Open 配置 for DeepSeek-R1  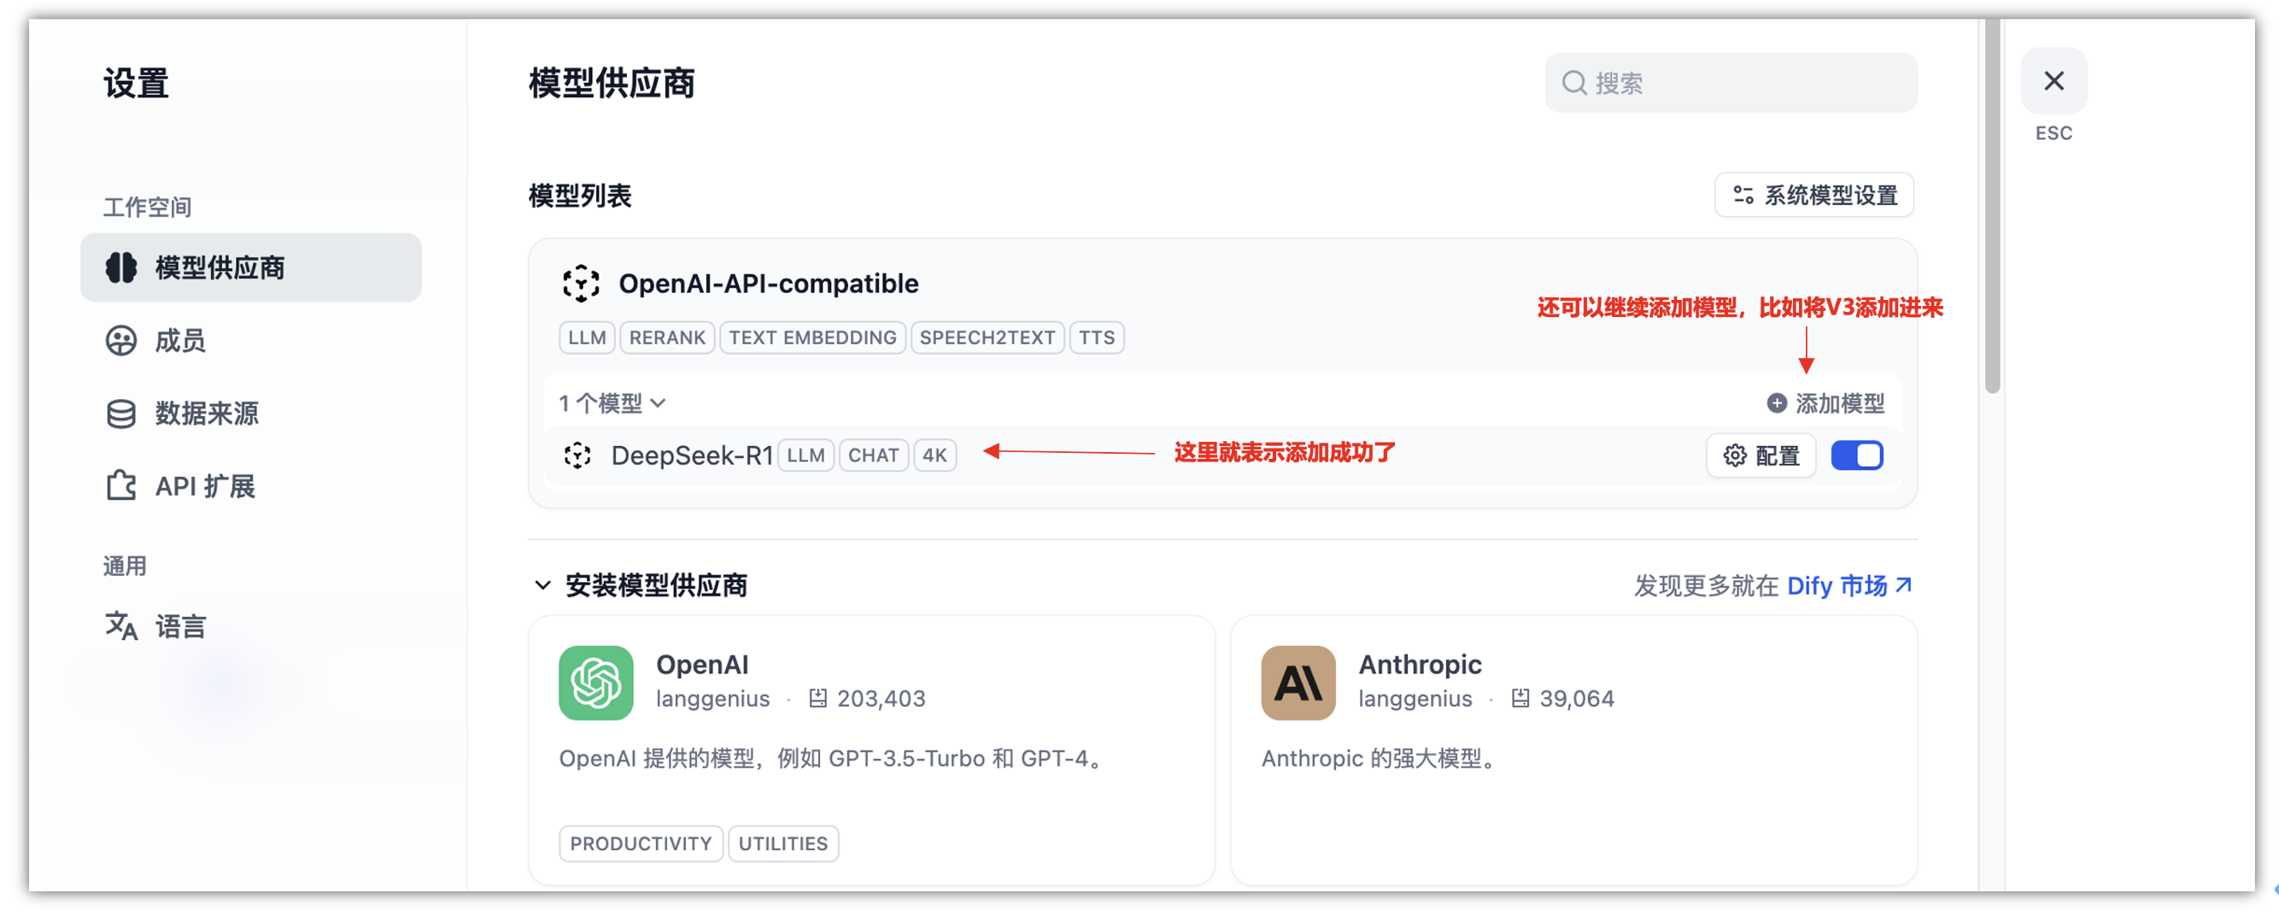[x=1761, y=455]
